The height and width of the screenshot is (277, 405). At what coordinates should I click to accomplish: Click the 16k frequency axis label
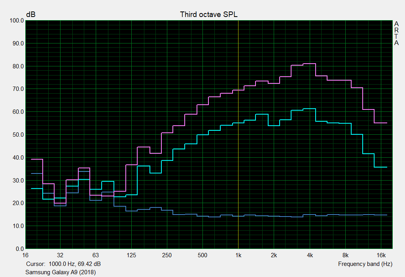click(381, 255)
